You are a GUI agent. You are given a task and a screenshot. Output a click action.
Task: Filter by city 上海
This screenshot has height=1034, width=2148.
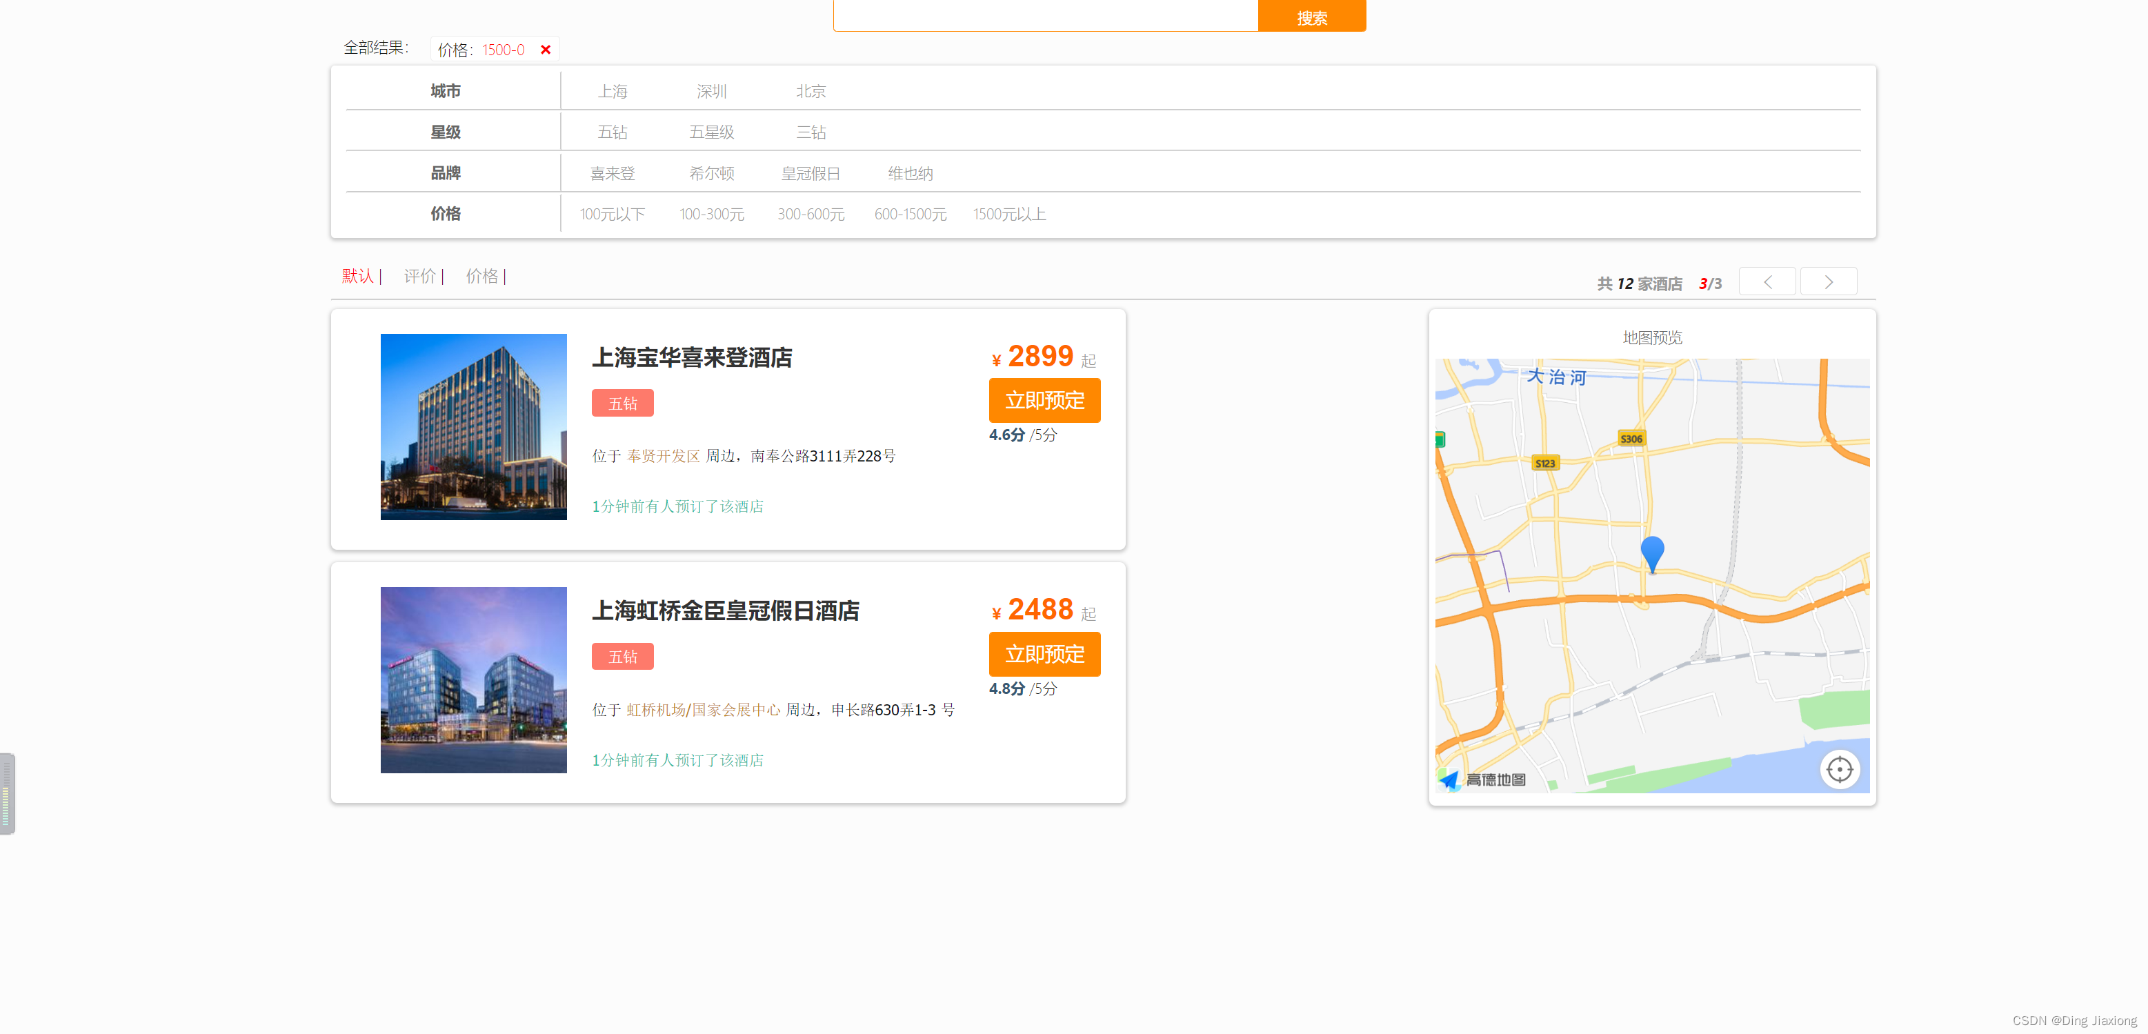click(x=612, y=91)
